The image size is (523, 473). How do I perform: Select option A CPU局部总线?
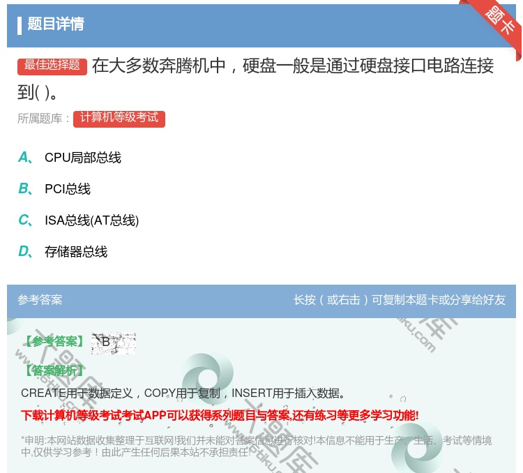[x=69, y=158]
